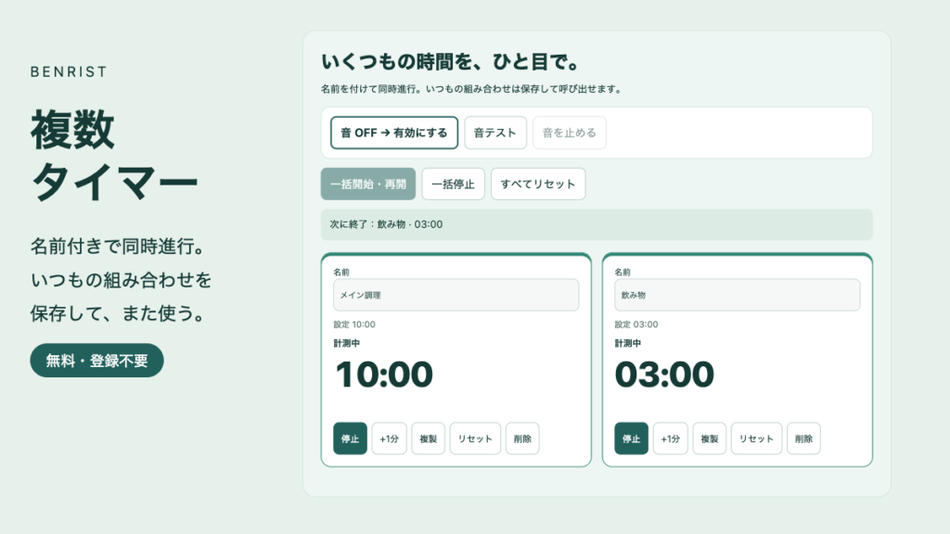Enable sound with 音 OFF → 有効にする
Screen dimensions: 950x534
point(393,133)
